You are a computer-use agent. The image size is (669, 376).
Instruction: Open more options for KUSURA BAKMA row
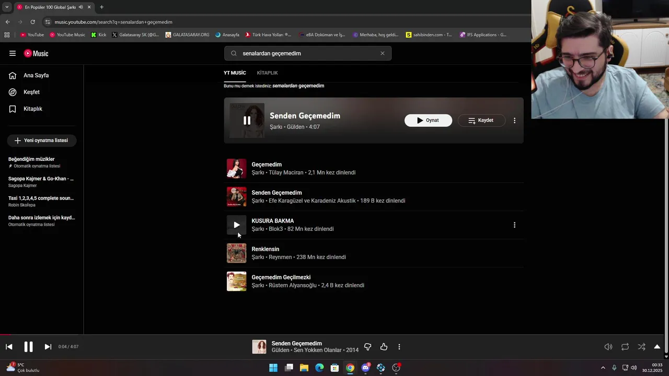click(514, 225)
